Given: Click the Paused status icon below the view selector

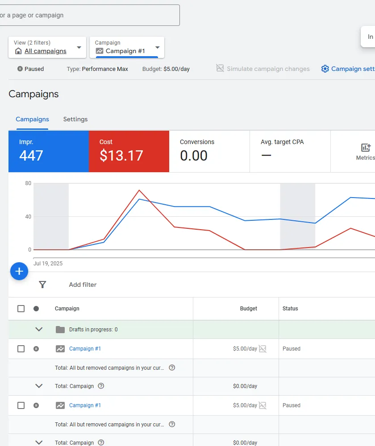Looking at the screenshot, I should (x=20, y=69).
